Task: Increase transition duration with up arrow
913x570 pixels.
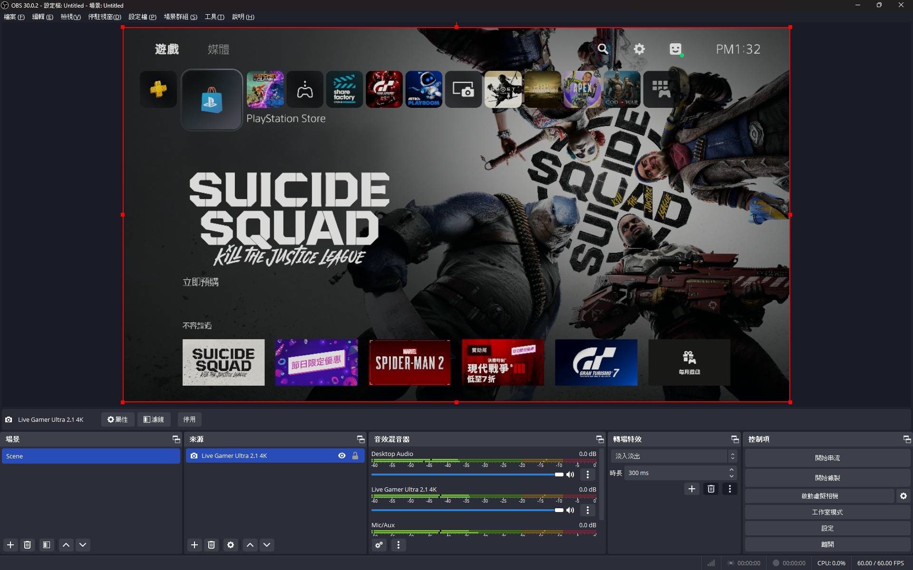Action: click(732, 470)
